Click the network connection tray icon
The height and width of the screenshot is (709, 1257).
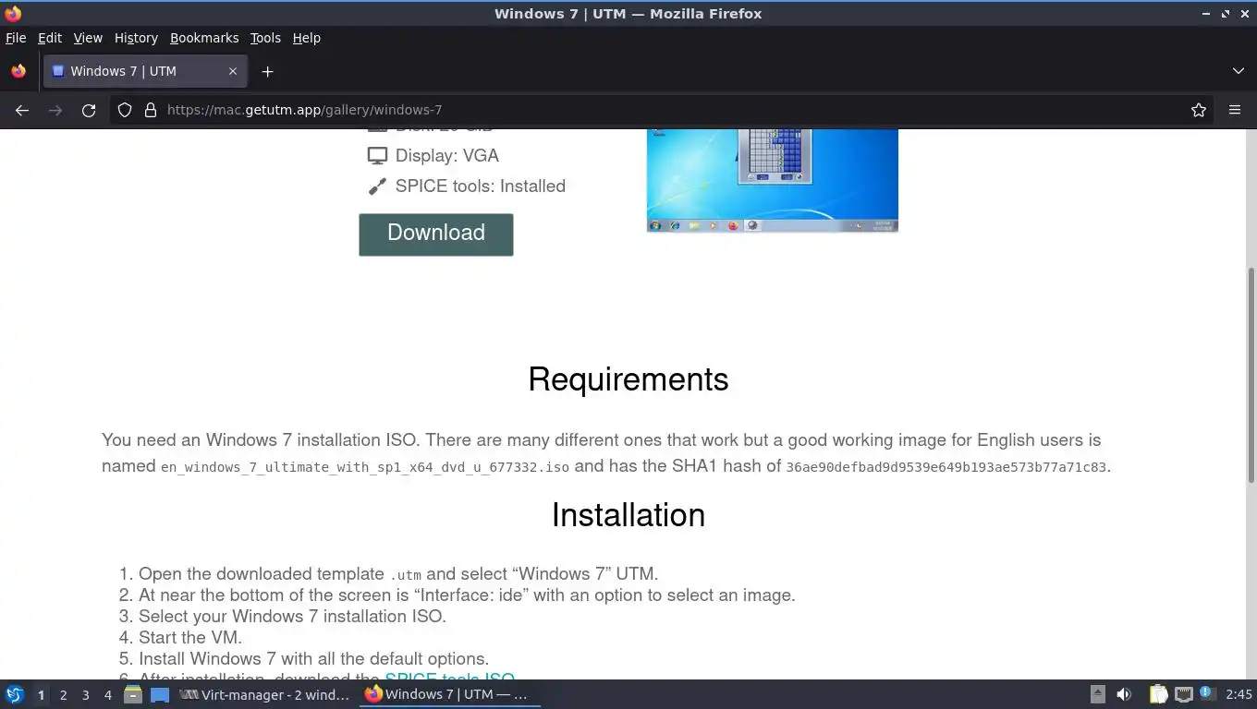tap(1183, 694)
